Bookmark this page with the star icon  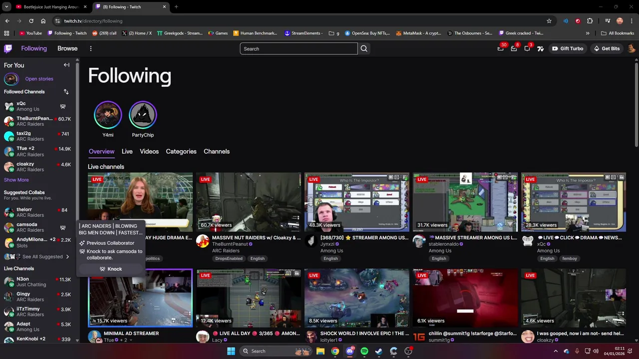click(549, 21)
